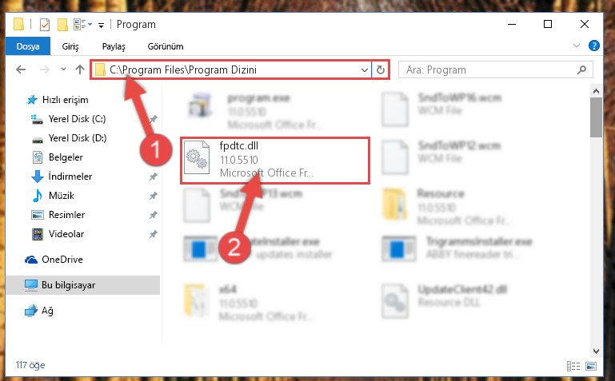Refresh the folder via address bar button
The image size is (615, 381).
tap(381, 69)
